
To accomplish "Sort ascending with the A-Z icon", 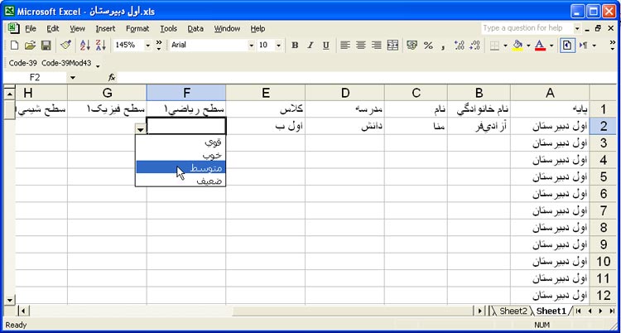I will [x=84, y=46].
